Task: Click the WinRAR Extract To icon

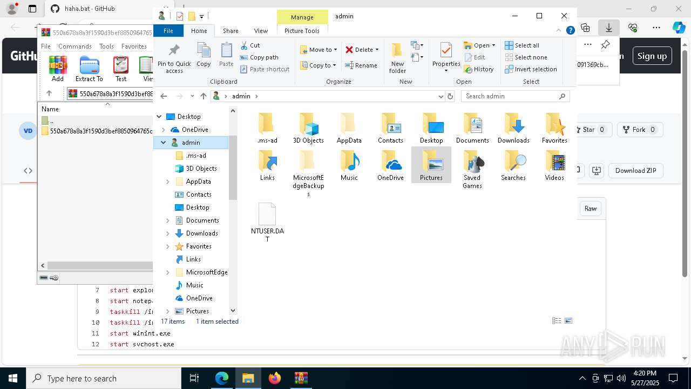Action: click(x=89, y=65)
